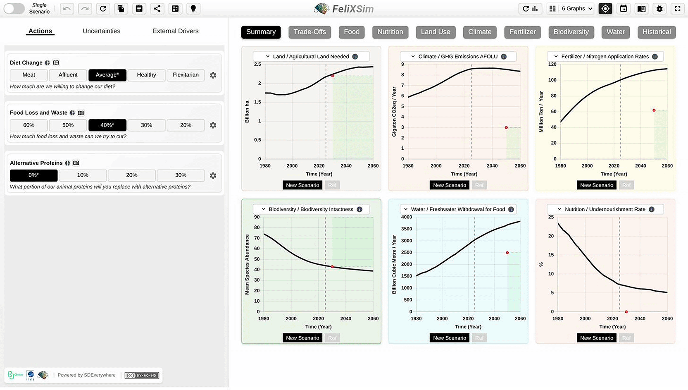Click the undo arrow icon
The width and height of the screenshot is (688, 390).
pos(67,9)
